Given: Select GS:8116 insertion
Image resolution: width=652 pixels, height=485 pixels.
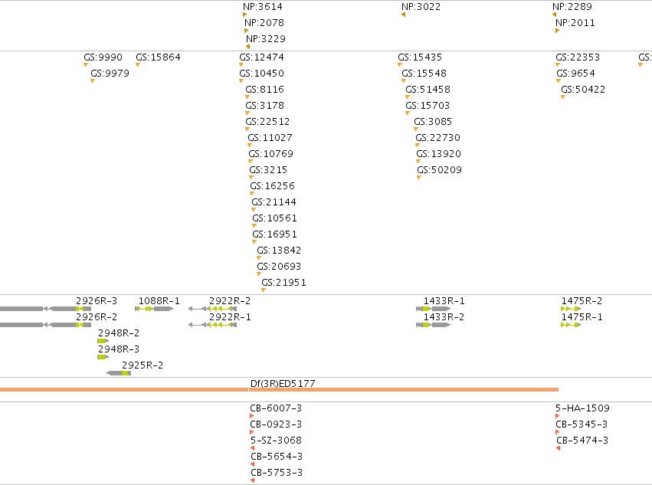Looking at the screenshot, I should point(265,90).
